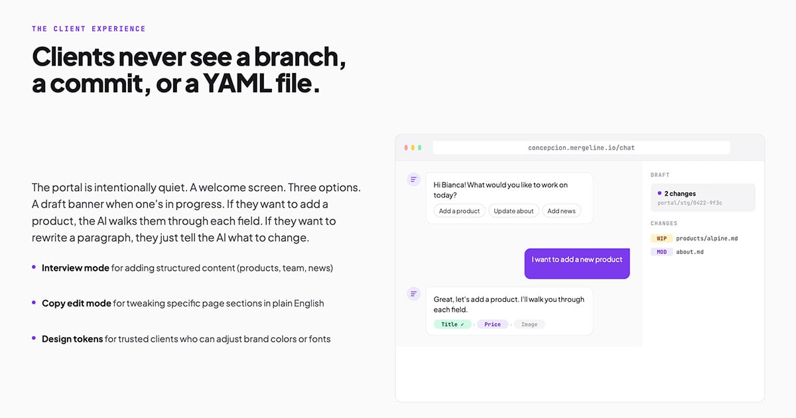Click the red traffic-light dot in the browser mockup

pyautogui.click(x=406, y=147)
